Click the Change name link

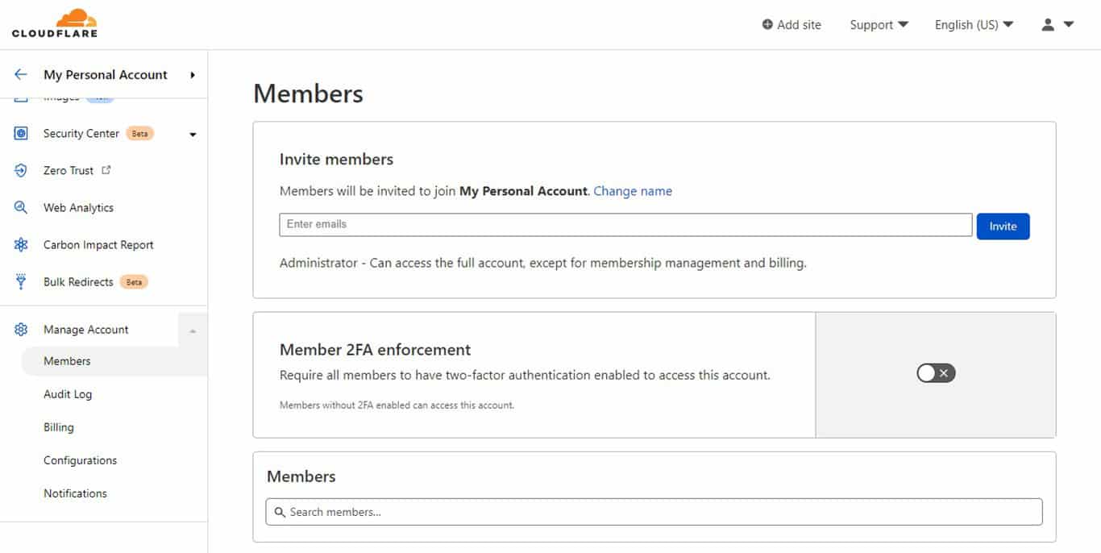click(633, 191)
